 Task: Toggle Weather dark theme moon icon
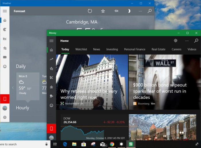129,11
